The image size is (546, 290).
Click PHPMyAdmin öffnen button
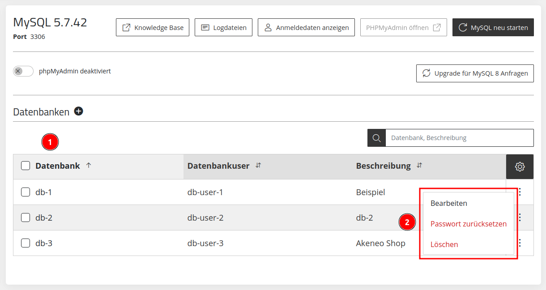pyautogui.click(x=404, y=27)
